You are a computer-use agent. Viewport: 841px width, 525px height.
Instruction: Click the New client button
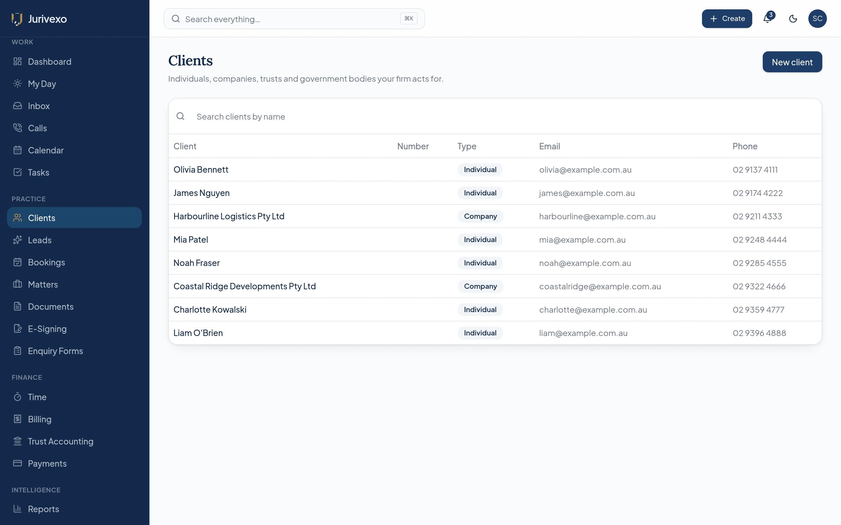(792, 62)
